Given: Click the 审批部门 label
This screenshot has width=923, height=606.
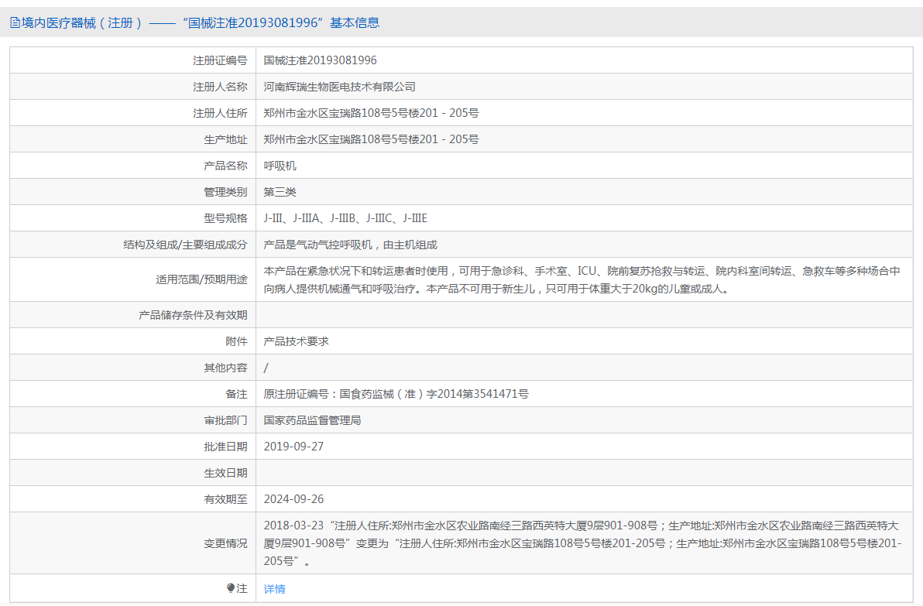Looking at the screenshot, I should 225,420.
